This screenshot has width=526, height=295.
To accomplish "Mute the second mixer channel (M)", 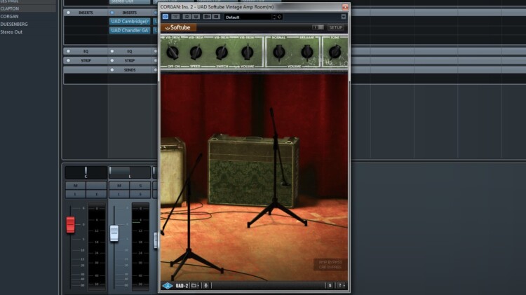I will pyautogui.click(x=119, y=186).
